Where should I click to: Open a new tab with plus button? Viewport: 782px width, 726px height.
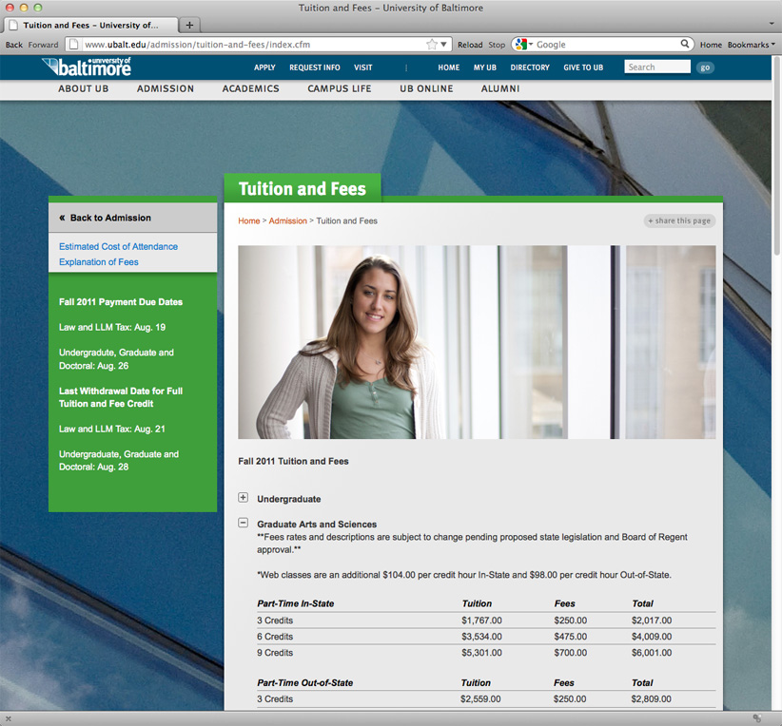coord(189,25)
